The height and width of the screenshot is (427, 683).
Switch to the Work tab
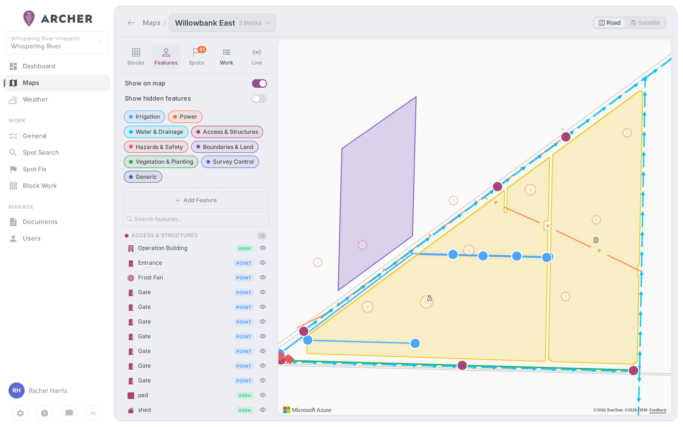(227, 57)
